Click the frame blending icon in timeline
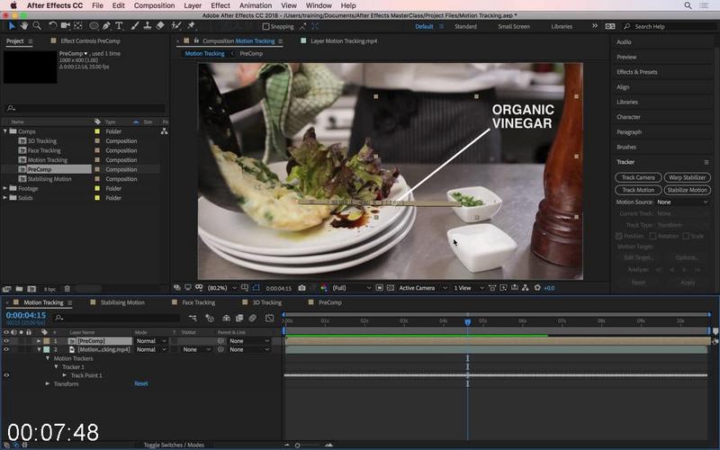The image size is (720, 450). click(x=239, y=318)
